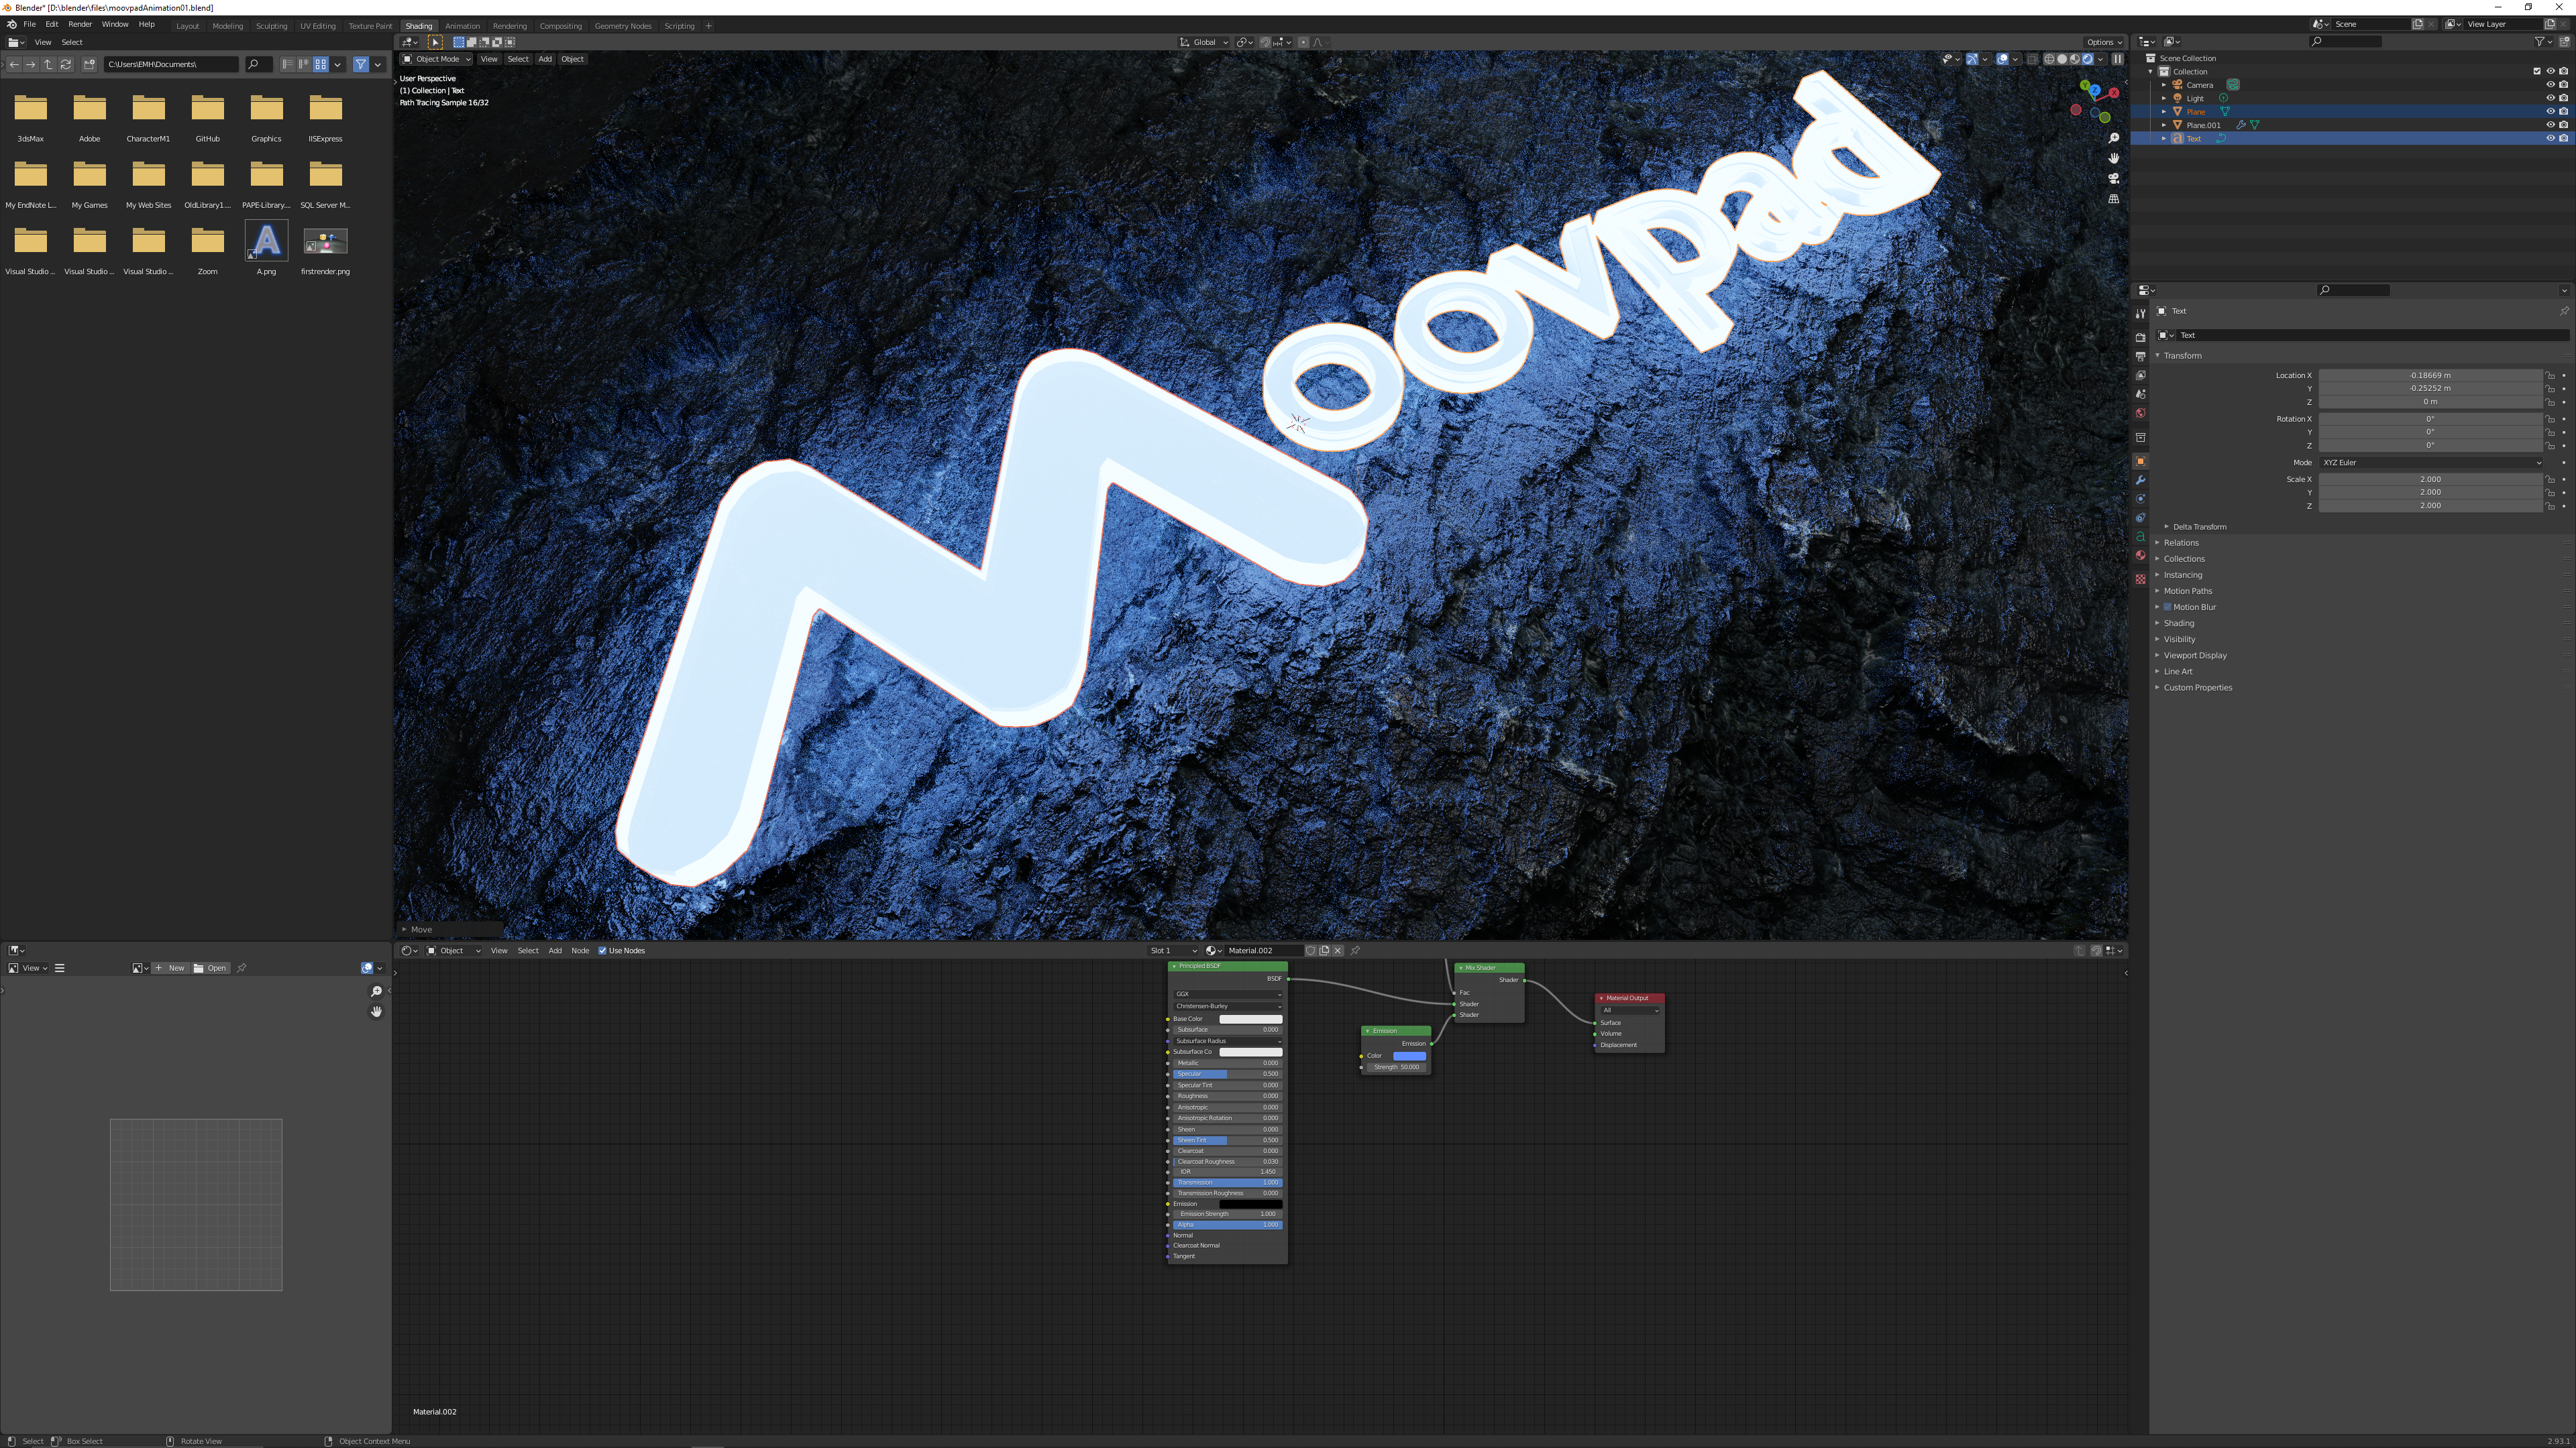
Task: Open viewport Options dropdown
Action: 2104,42
